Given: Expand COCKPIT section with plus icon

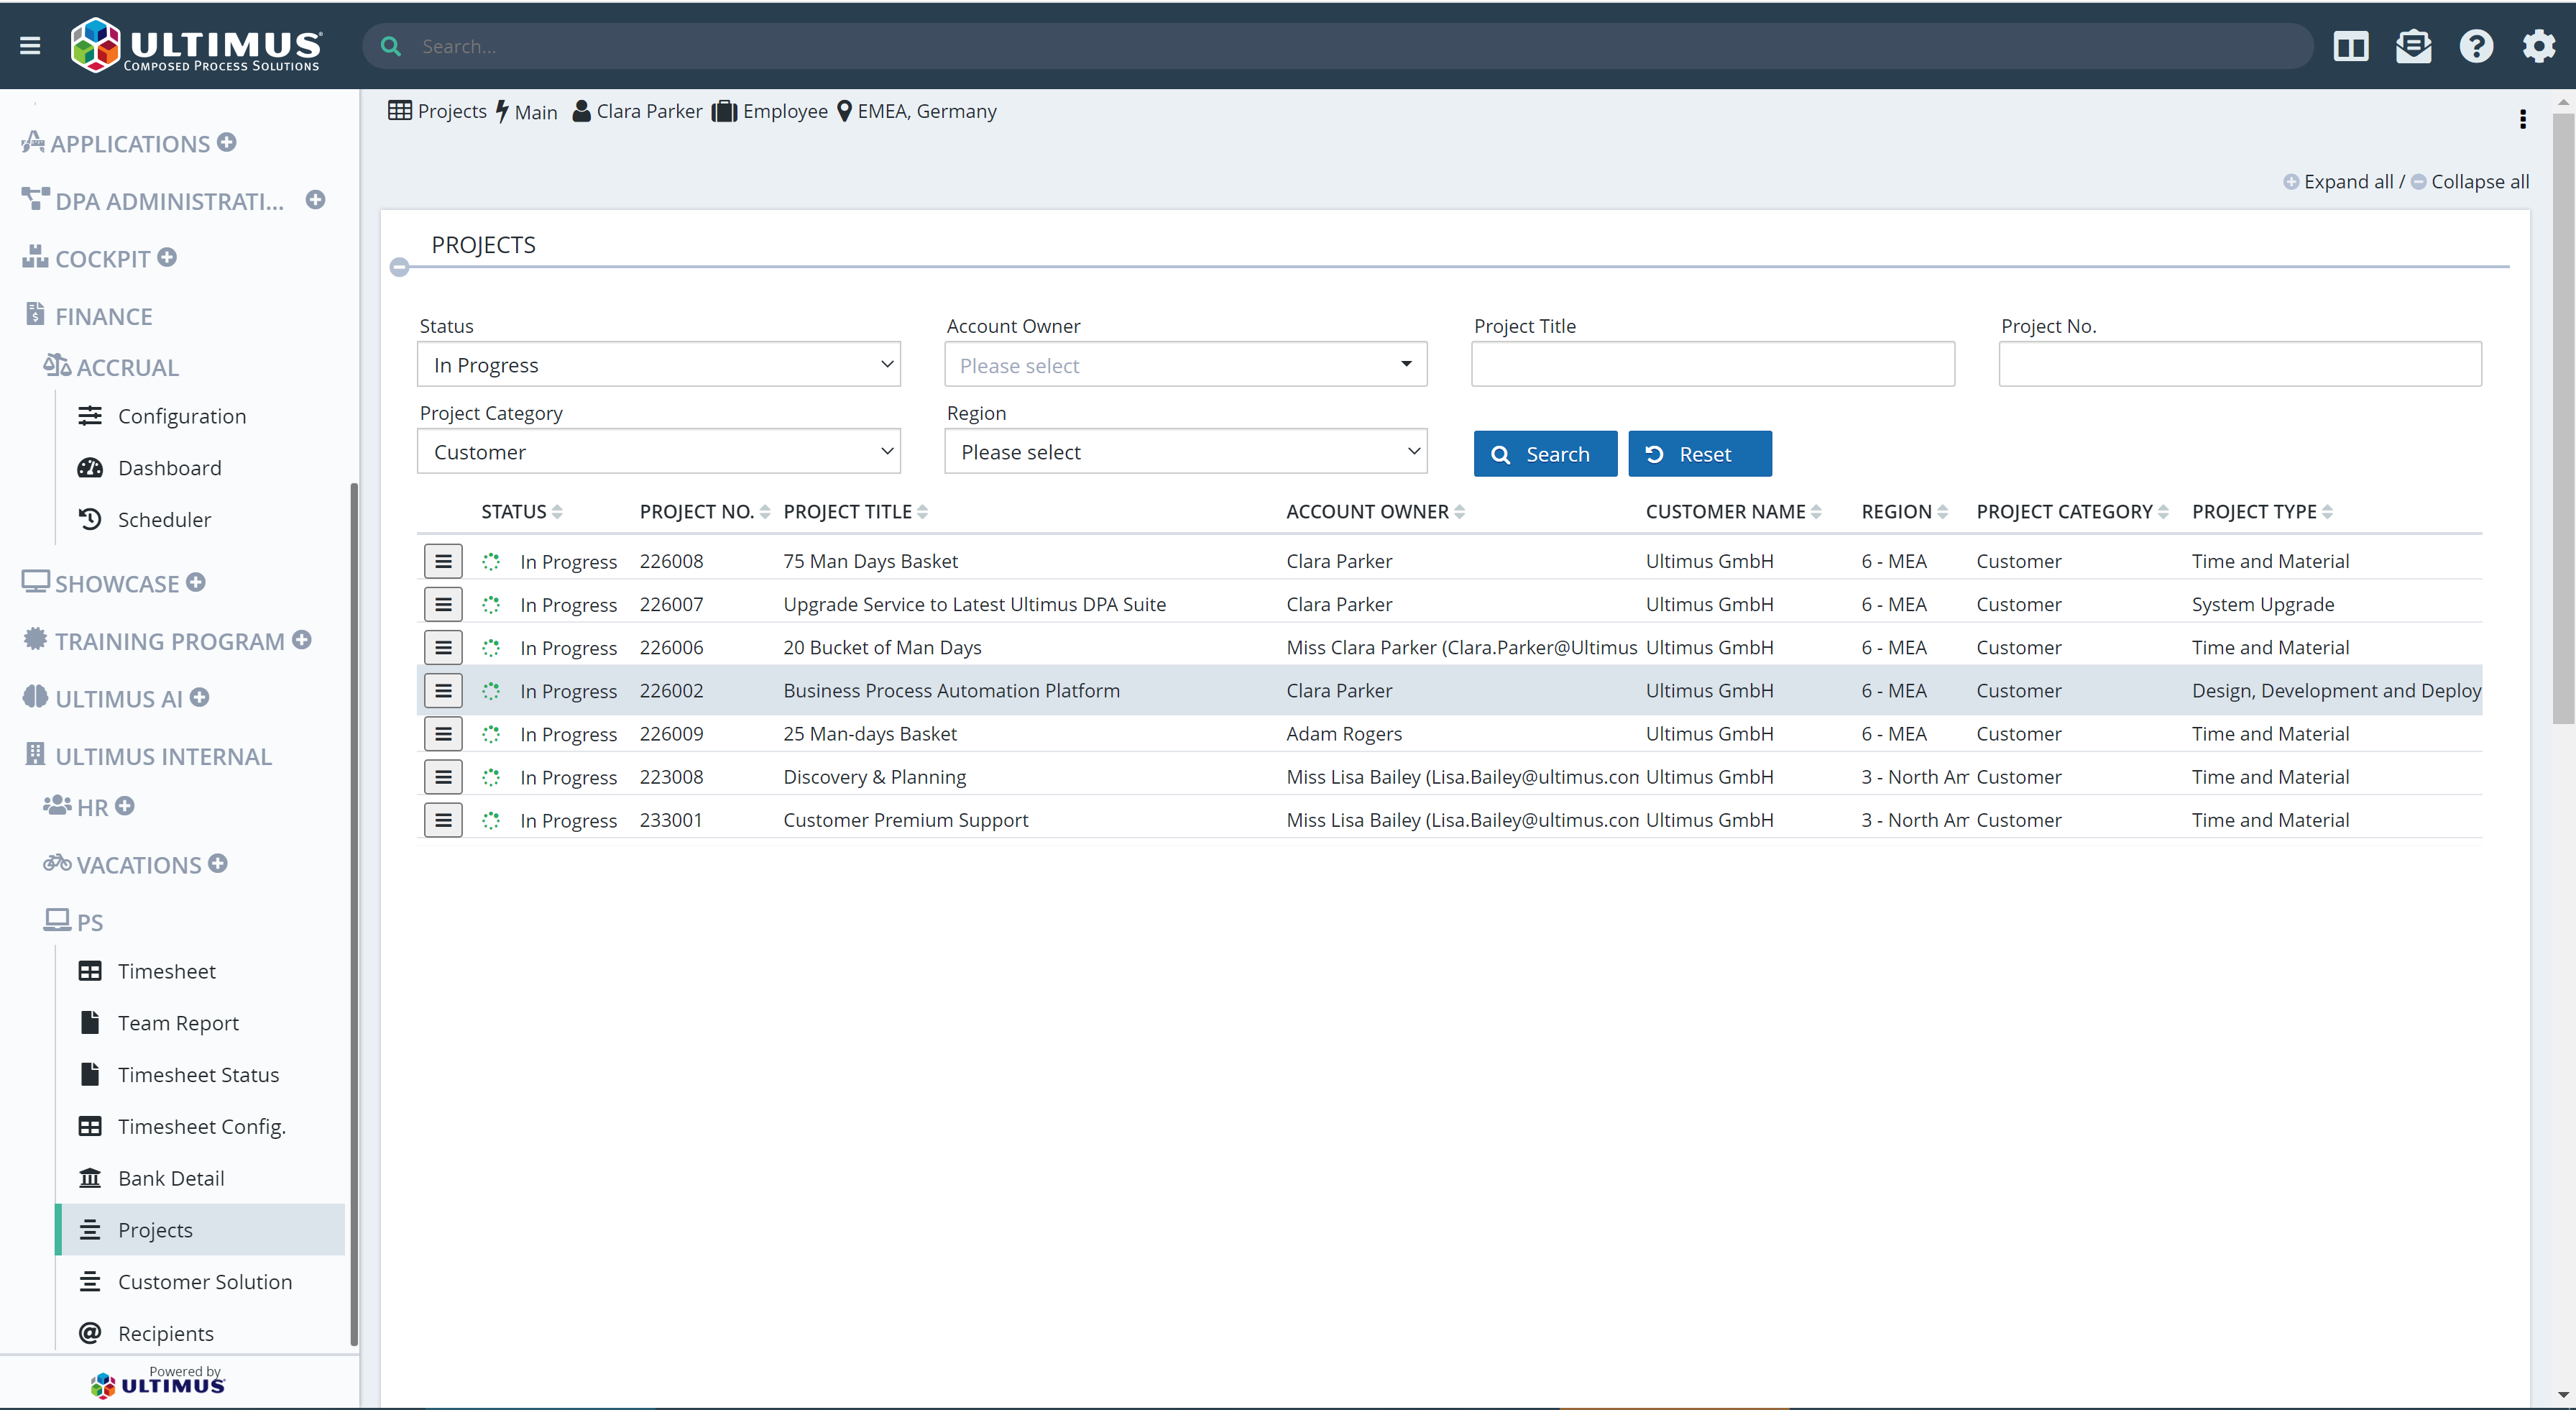Looking at the screenshot, I should pos(167,257).
